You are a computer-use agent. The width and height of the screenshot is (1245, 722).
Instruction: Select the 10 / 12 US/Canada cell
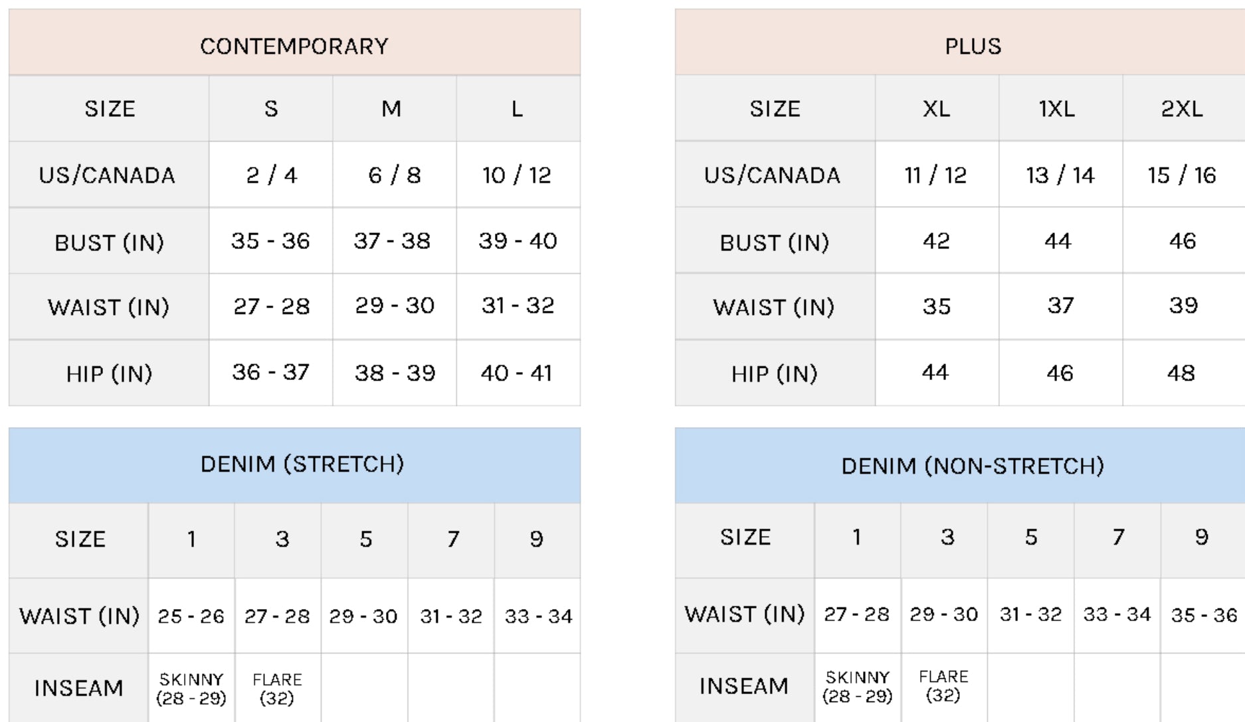point(518,175)
